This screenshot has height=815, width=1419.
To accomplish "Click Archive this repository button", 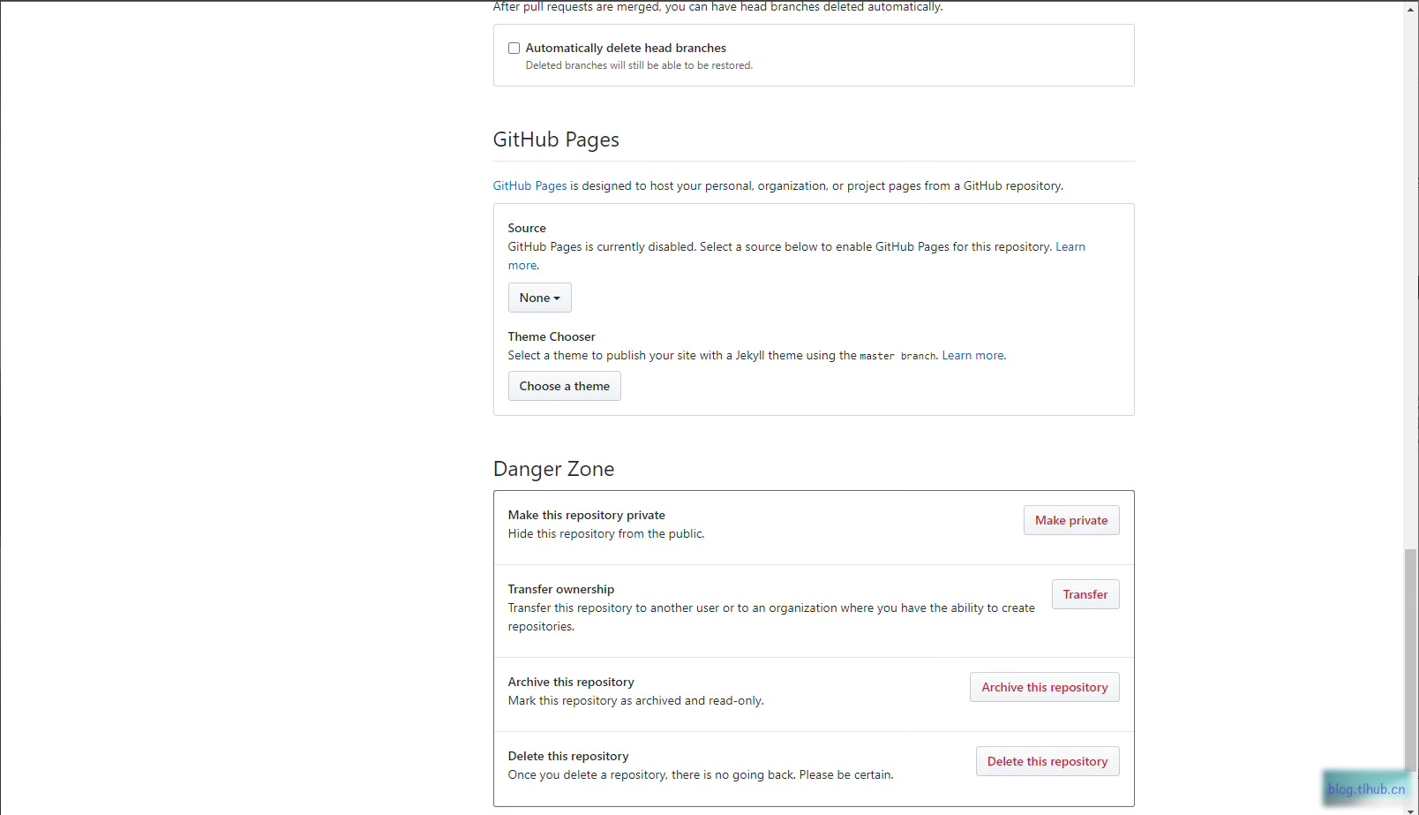I will pyautogui.click(x=1045, y=687).
